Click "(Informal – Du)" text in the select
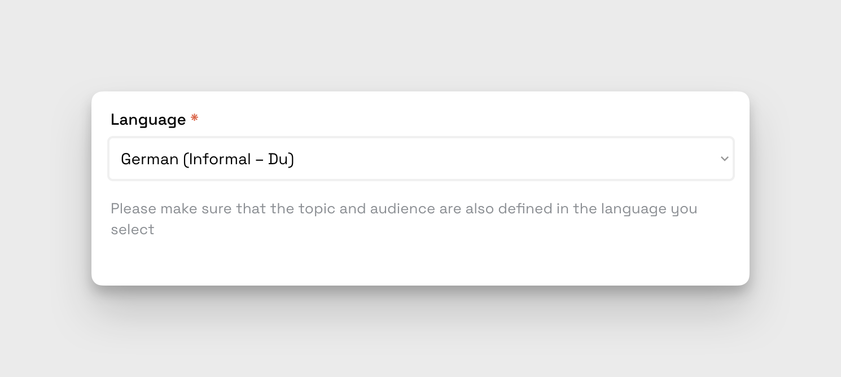 [x=238, y=159]
